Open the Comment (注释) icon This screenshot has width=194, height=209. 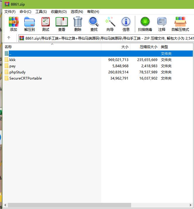[x=162, y=24]
